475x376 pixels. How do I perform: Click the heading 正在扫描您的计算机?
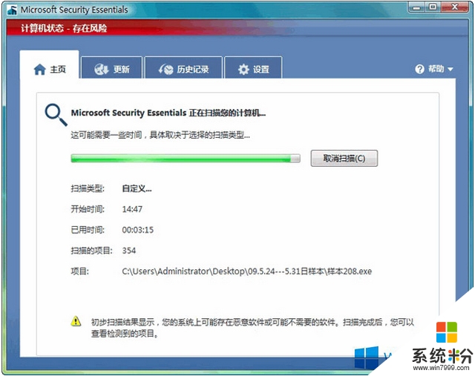pyautogui.click(x=168, y=113)
